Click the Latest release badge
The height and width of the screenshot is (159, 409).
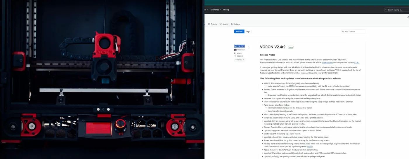[x=291, y=47]
